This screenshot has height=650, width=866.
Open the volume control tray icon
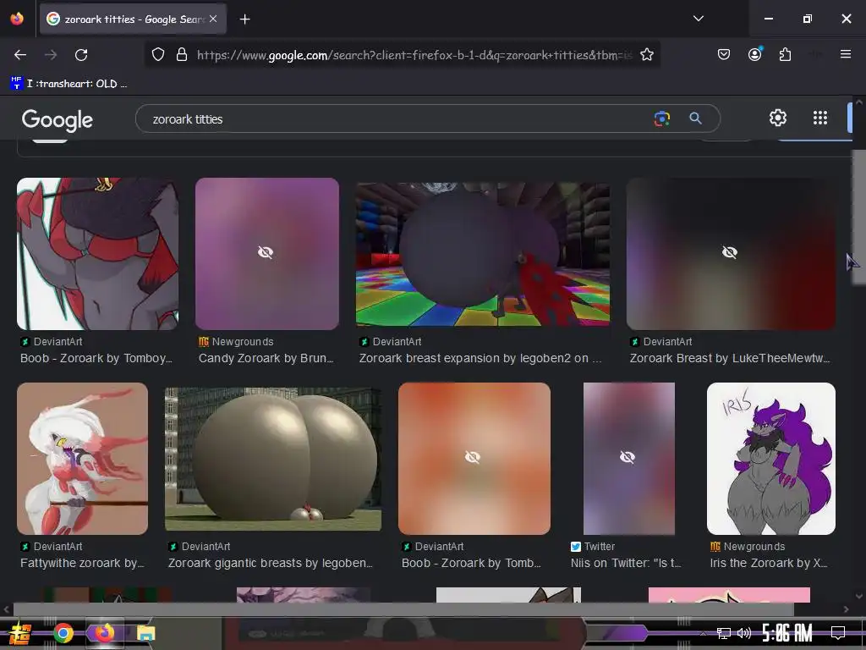pos(744,633)
